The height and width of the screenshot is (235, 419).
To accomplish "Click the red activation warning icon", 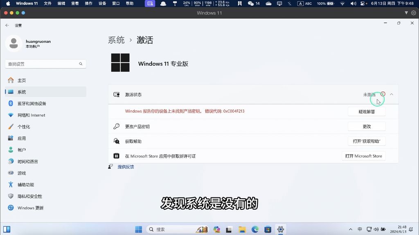I will click(383, 94).
